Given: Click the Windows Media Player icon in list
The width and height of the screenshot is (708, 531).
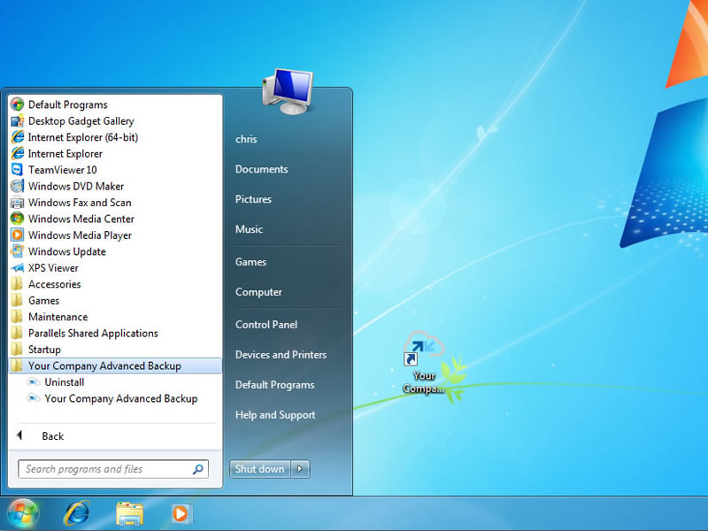Looking at the screenshot, I should point(17,235).
